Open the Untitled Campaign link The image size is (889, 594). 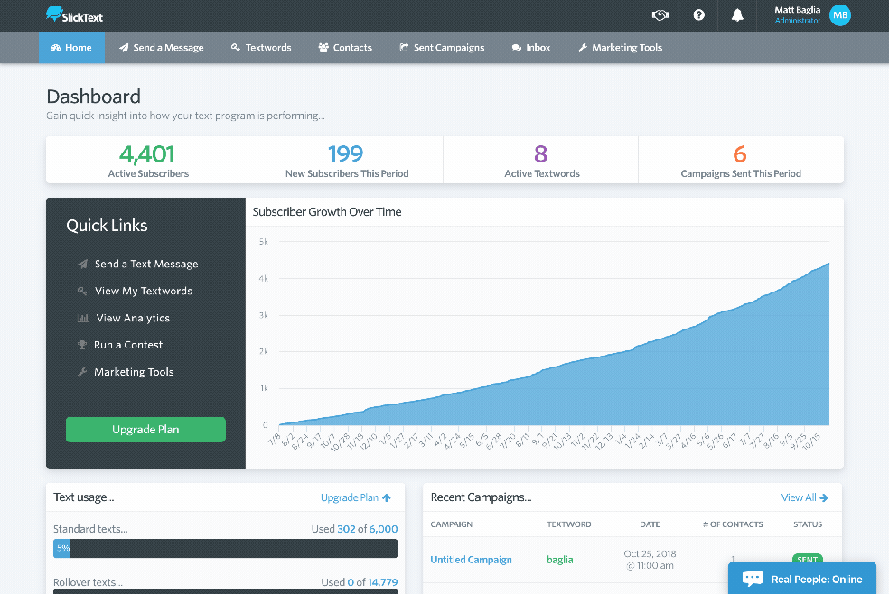click(x=471, y=560)
